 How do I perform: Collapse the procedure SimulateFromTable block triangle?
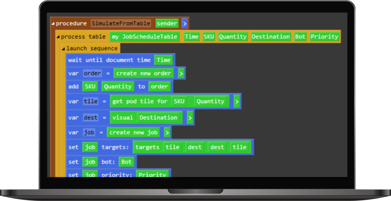pyautogui.click(x=53, y=24)
